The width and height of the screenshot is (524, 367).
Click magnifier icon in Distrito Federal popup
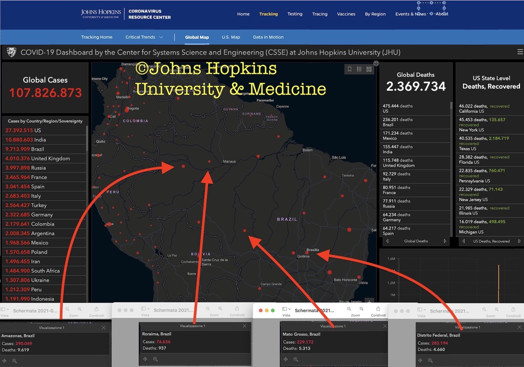click(x=431, y=360)
